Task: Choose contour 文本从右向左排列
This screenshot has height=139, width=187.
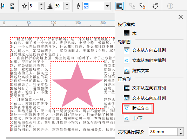Action: 145,61
